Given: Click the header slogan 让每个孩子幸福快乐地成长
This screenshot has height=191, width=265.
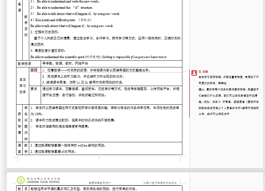Looking at the screenshot, I should tap(160, 183).
